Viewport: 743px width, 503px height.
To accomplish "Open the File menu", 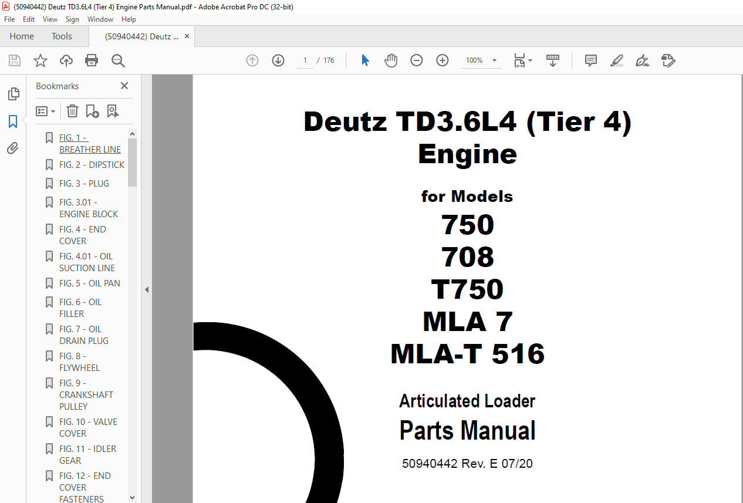I will [9, 19].
